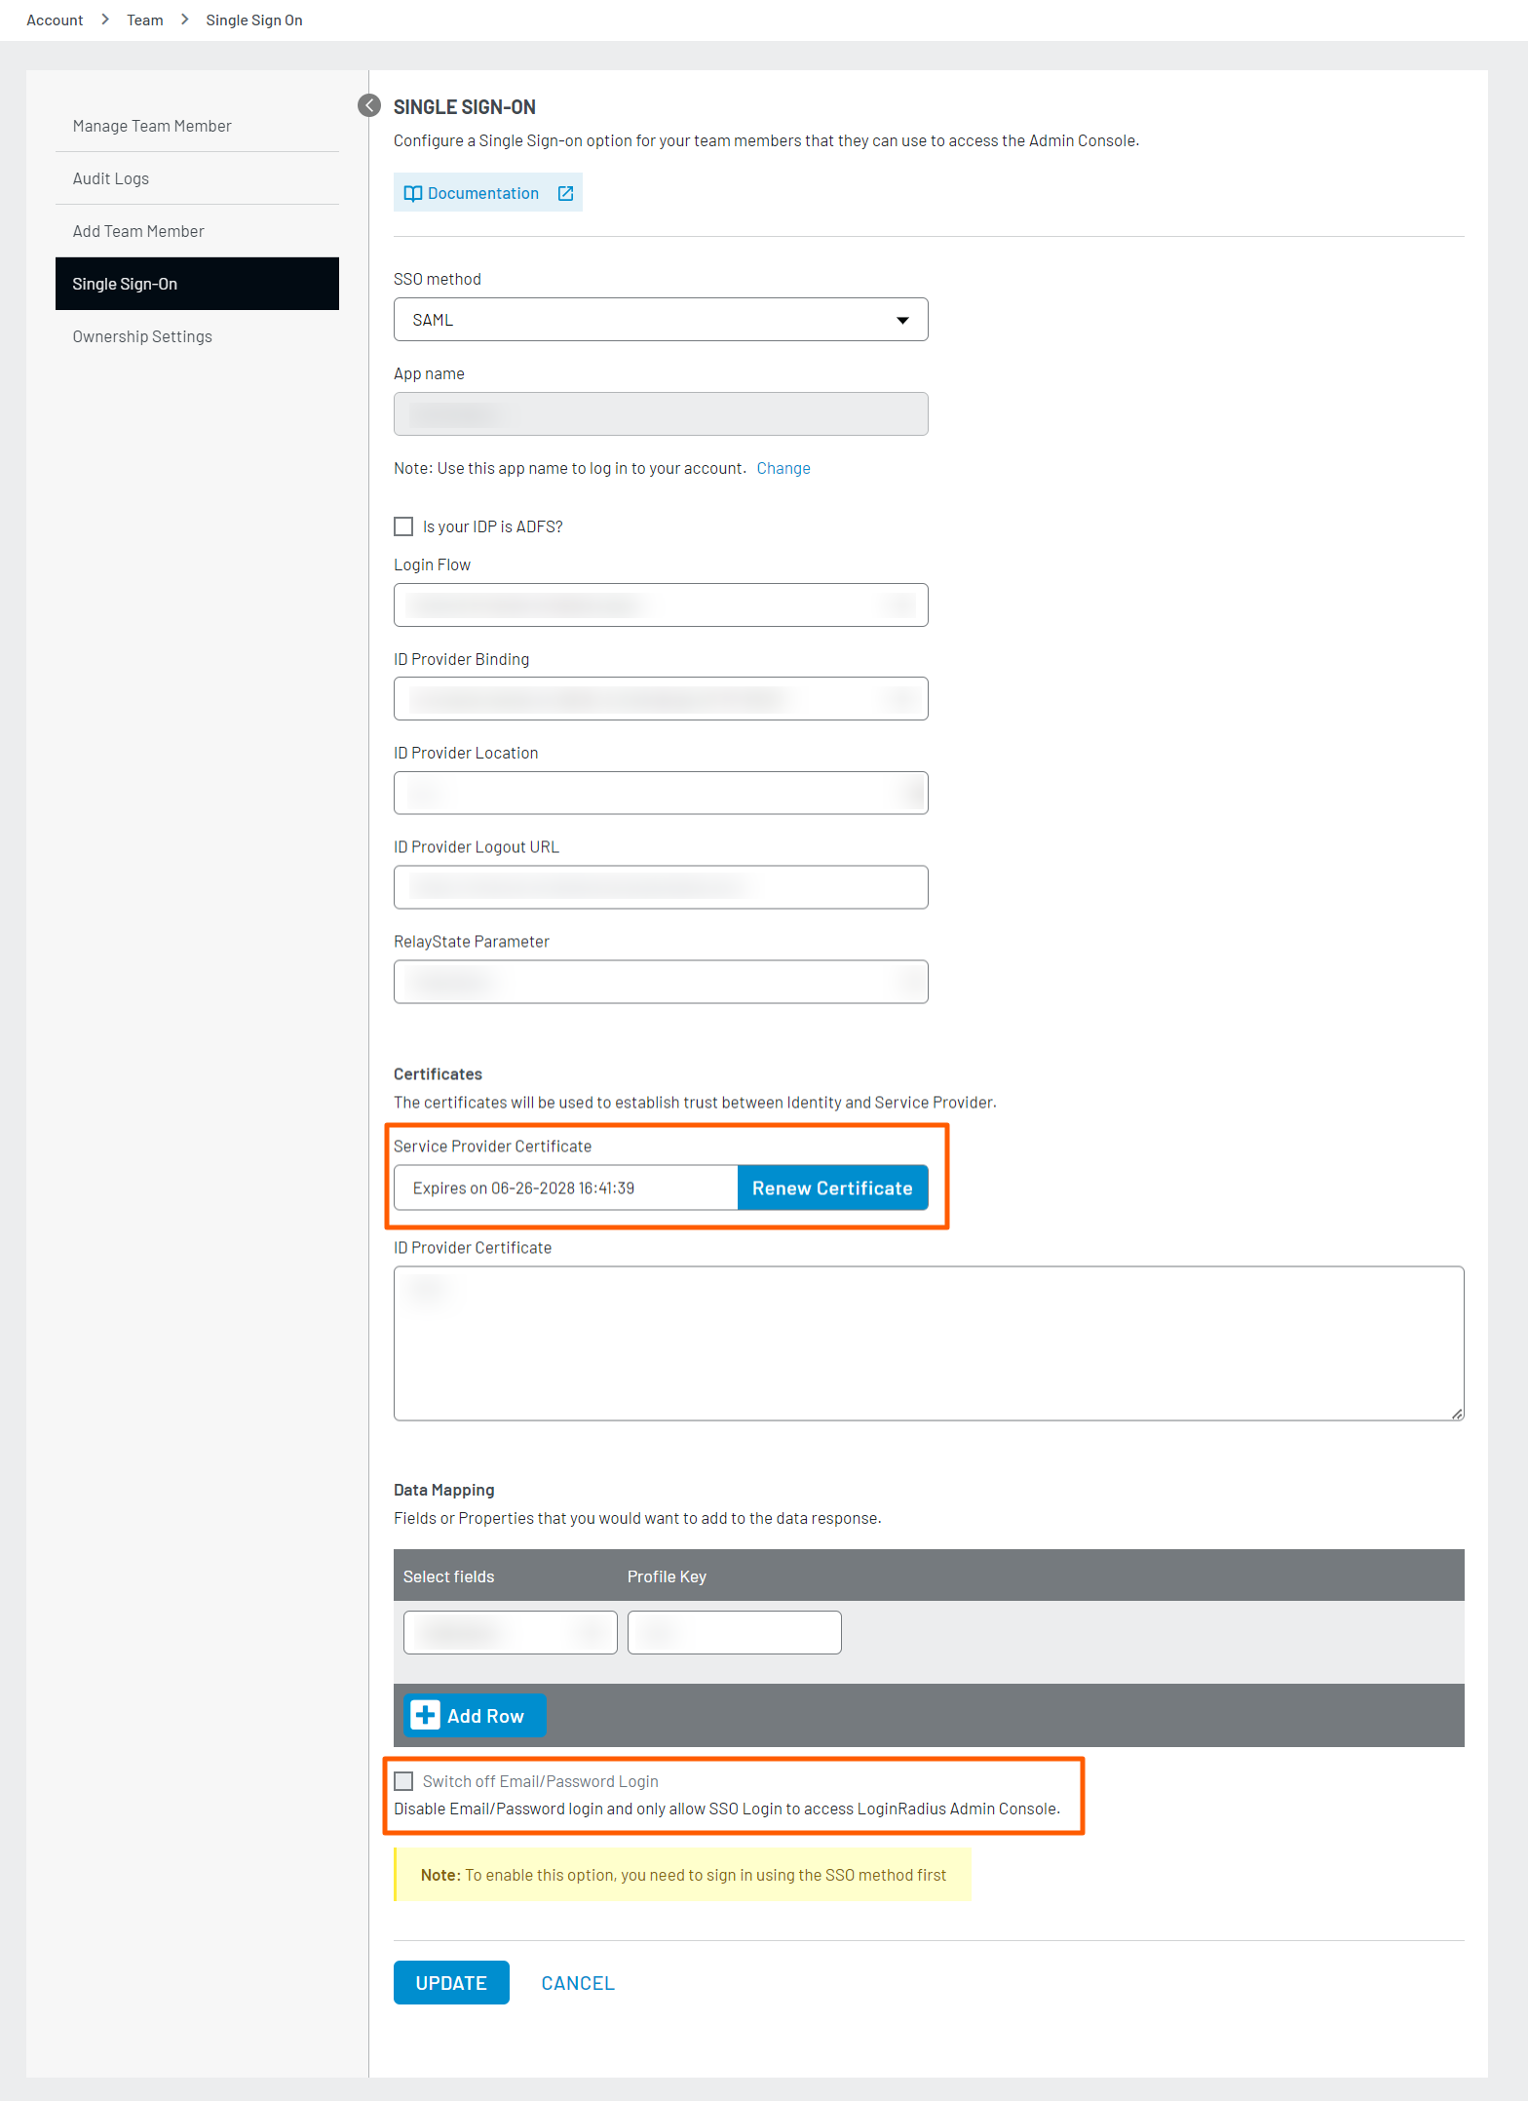Toggle Switch off Email/Password Login checkbox
This screenshot has width=1528, height=2101.
pyautogui.click(x=403, y=1781)
